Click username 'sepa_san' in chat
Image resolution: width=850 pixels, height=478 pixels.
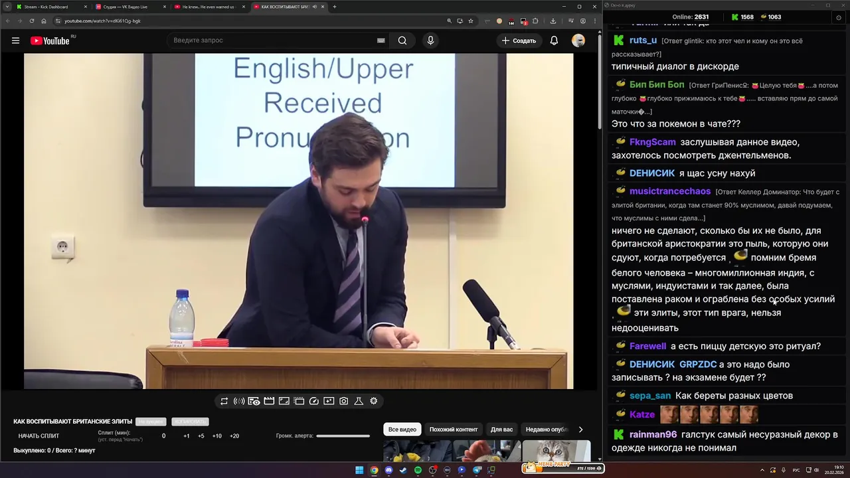point(650,396)
